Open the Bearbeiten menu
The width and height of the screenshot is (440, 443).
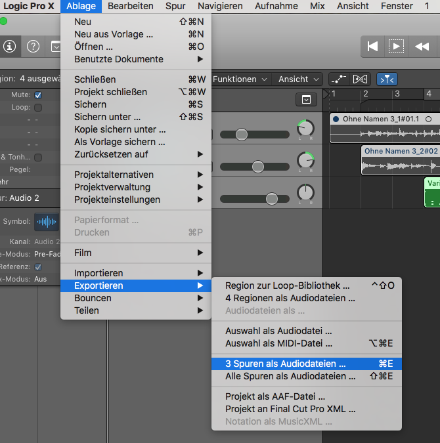tap(131, 6)
